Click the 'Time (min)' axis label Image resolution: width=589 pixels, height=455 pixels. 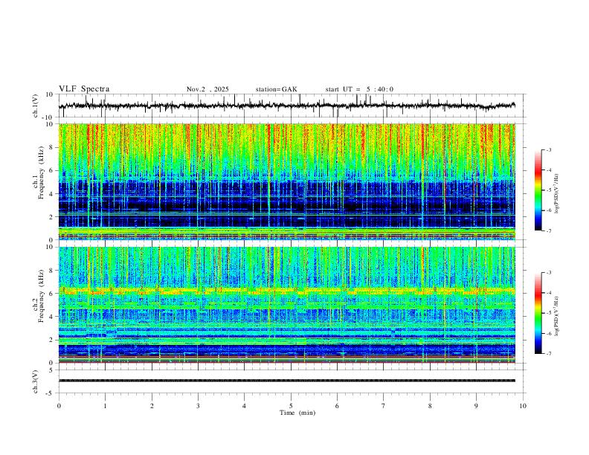pyautogui.click(x=297, y=413)
